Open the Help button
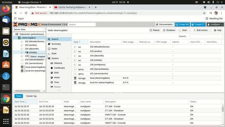 tap(218, 30)
